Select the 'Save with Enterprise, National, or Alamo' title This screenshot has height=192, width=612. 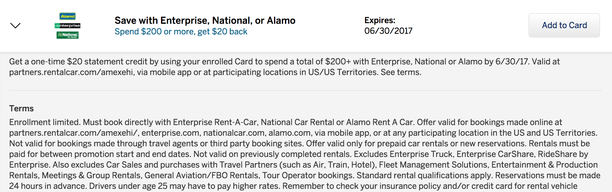click(205, 21)
